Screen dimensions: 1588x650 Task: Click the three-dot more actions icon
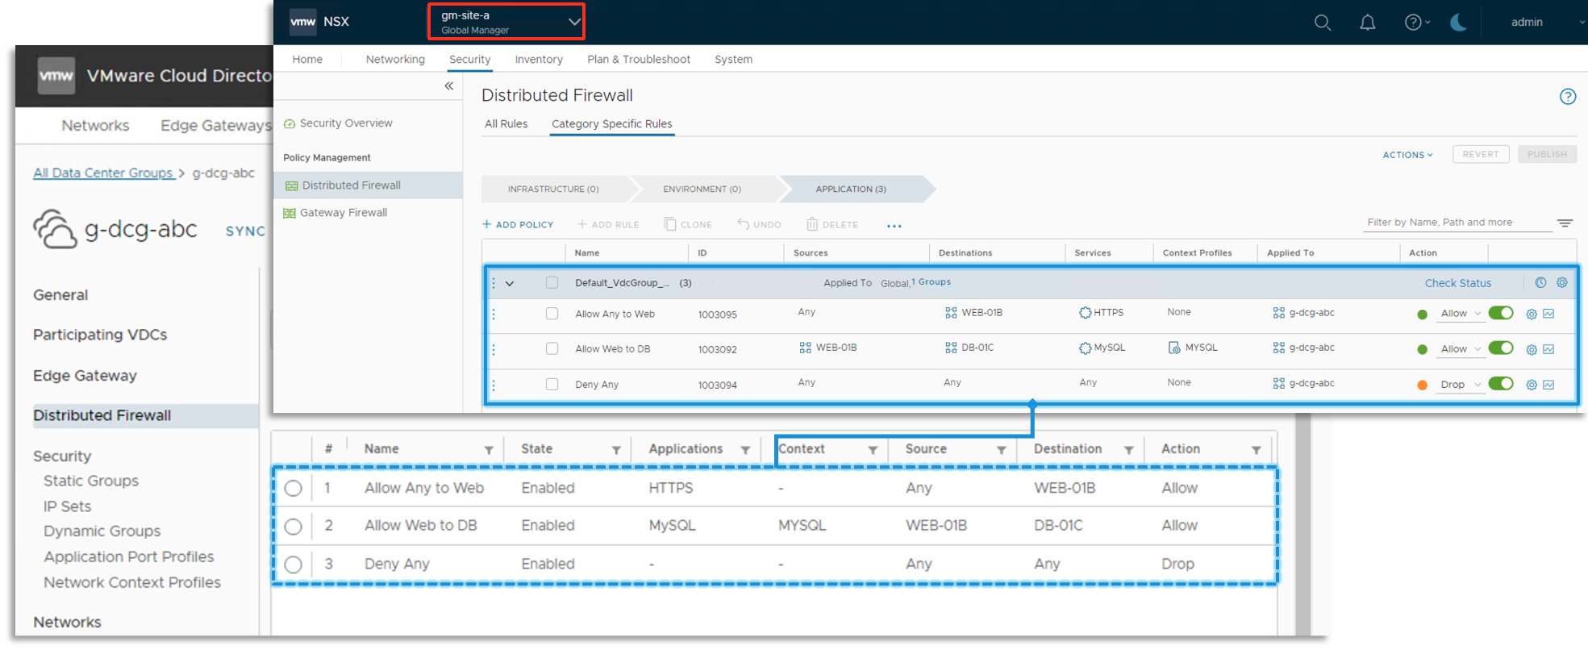pyautogui.click(x=894, y=226)
